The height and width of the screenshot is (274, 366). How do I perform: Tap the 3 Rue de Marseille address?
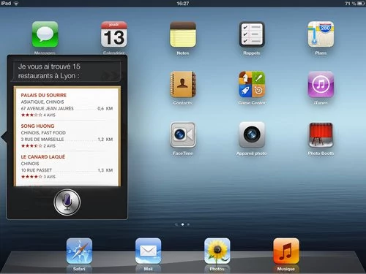[x=42, y=140]
